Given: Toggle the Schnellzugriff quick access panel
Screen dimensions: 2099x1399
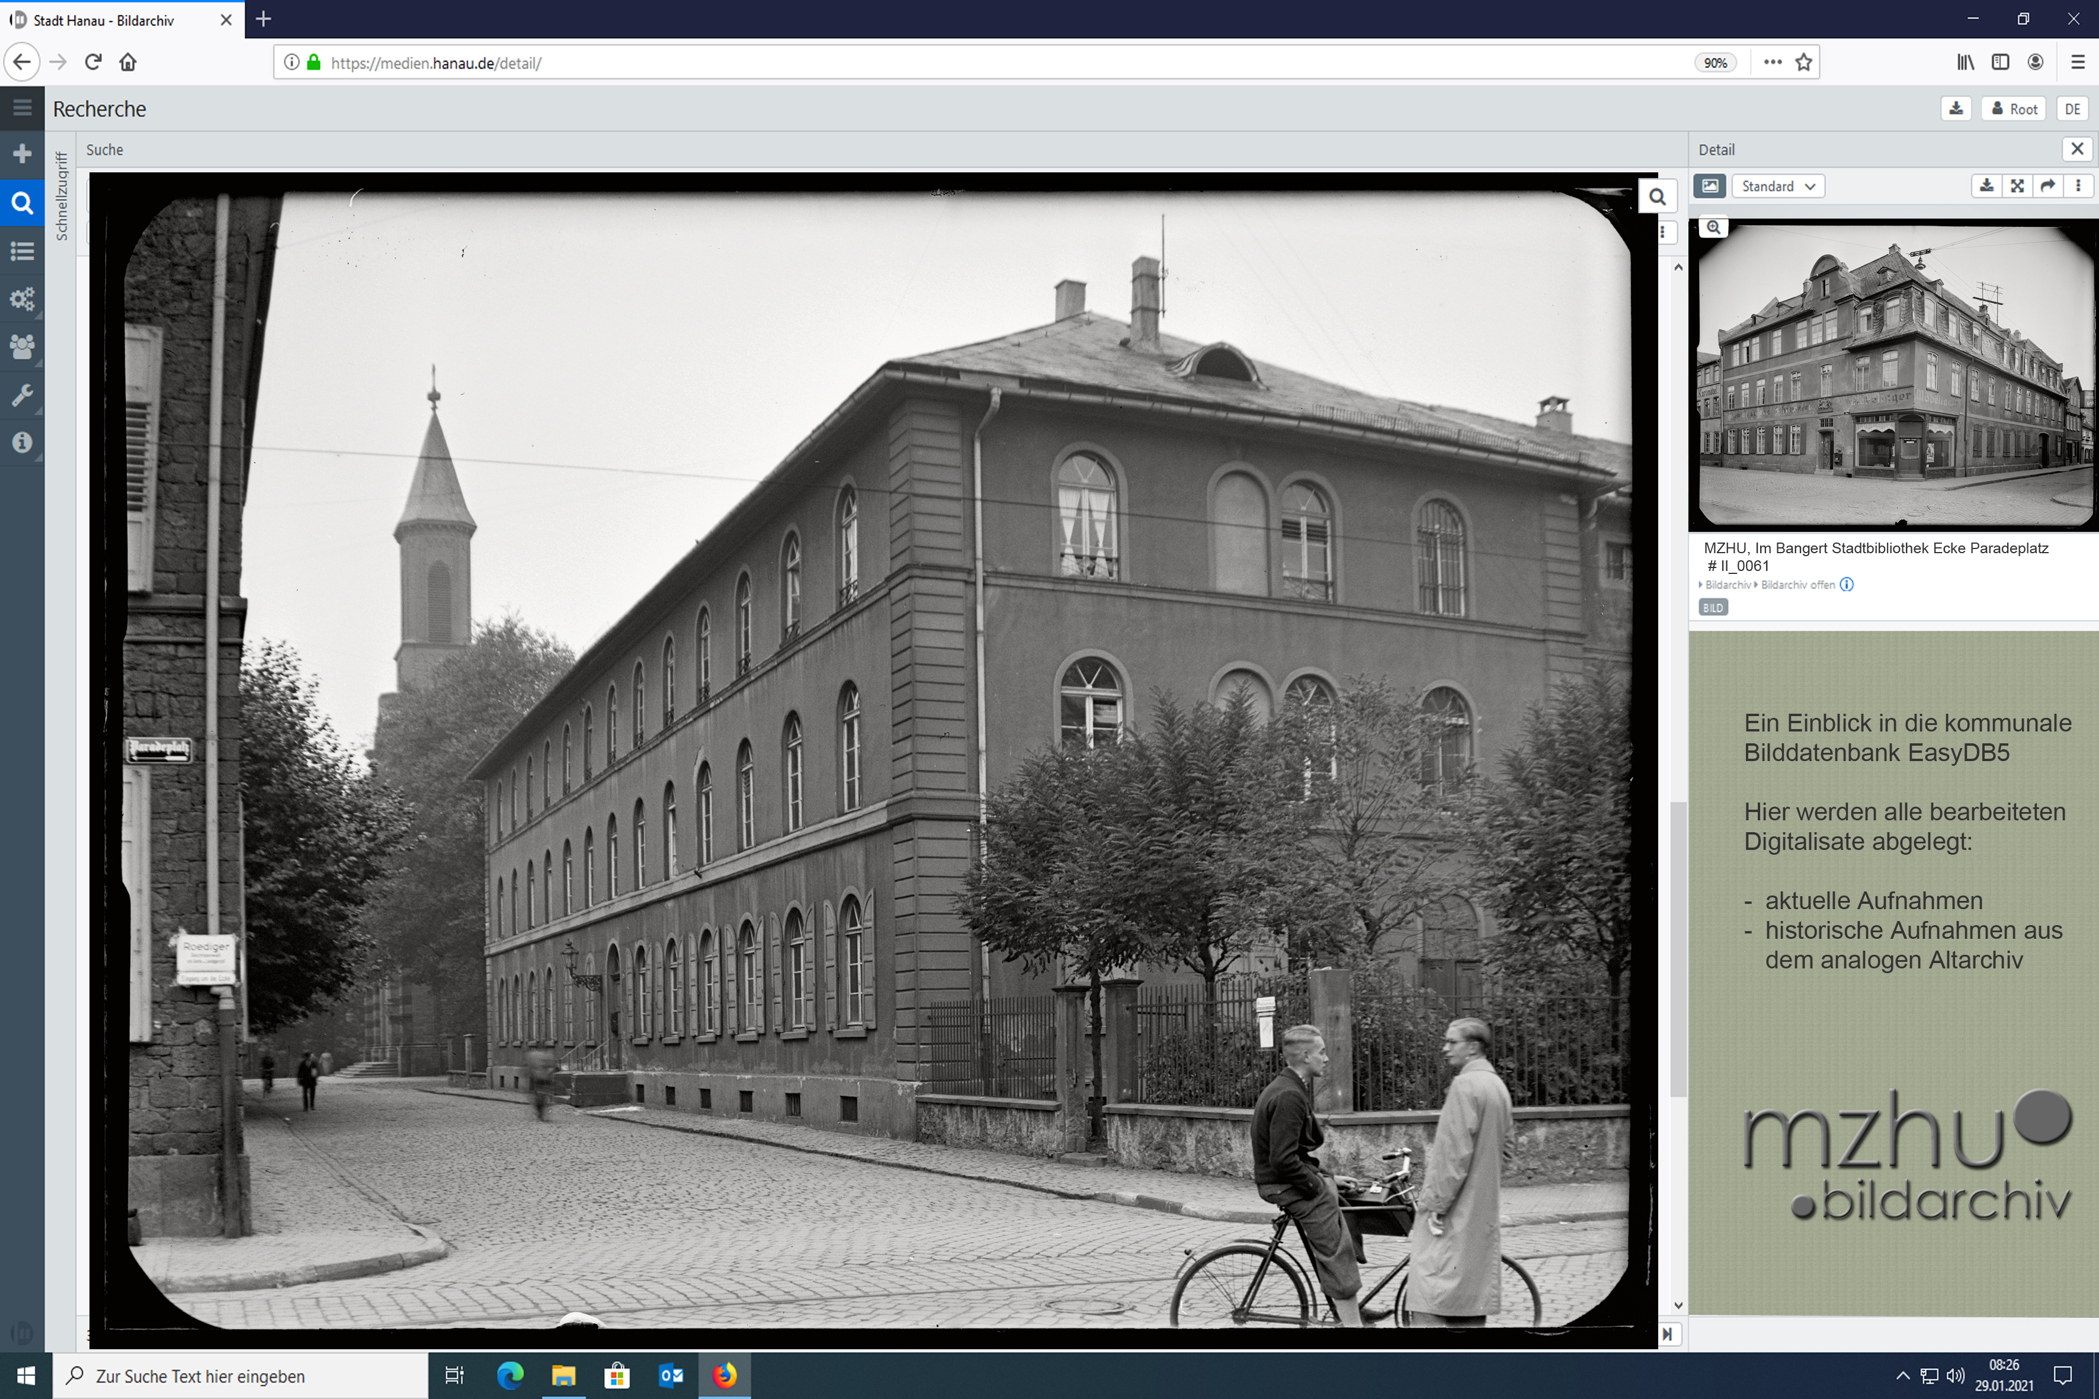Looking at the screenshot, I should click(60, 196).
